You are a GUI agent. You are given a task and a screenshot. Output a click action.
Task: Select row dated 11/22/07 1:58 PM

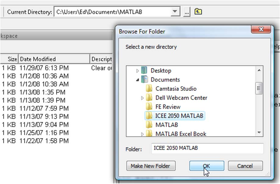(x=56, y=141)
